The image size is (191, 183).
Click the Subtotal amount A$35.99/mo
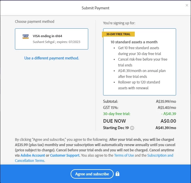coord(166,101)
